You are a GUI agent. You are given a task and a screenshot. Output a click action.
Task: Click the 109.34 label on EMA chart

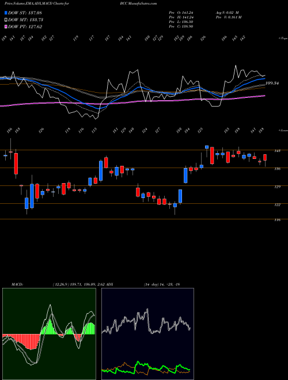tap(272, 83)
